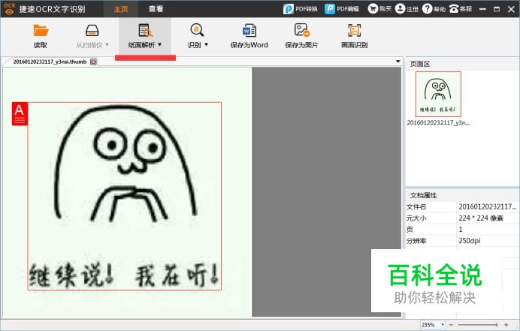The image size is (520, 331).
Task: Click the 纸面解析 layout analysis icon
Action: pyautogui.click(x=145, y=31)
